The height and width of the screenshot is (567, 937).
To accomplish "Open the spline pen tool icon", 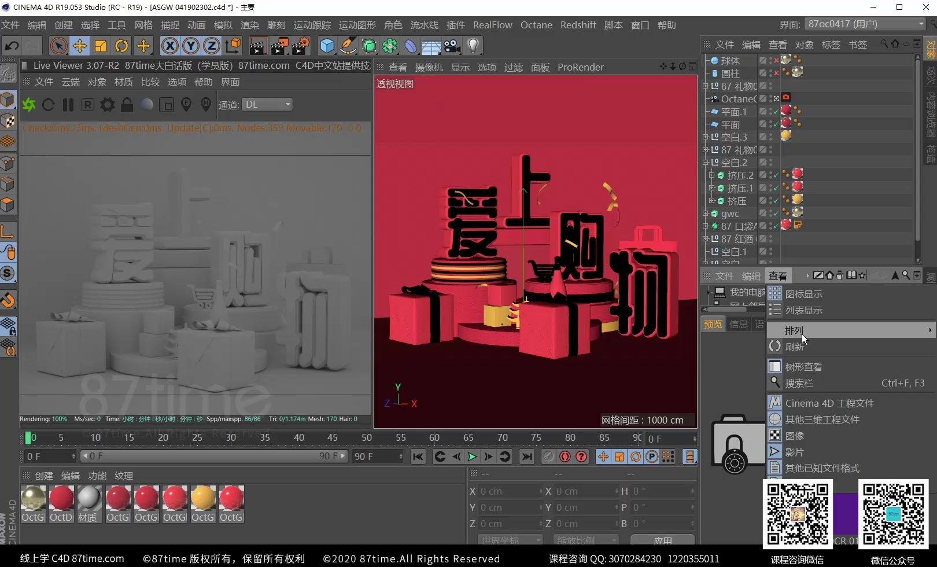I will (348, 46).
